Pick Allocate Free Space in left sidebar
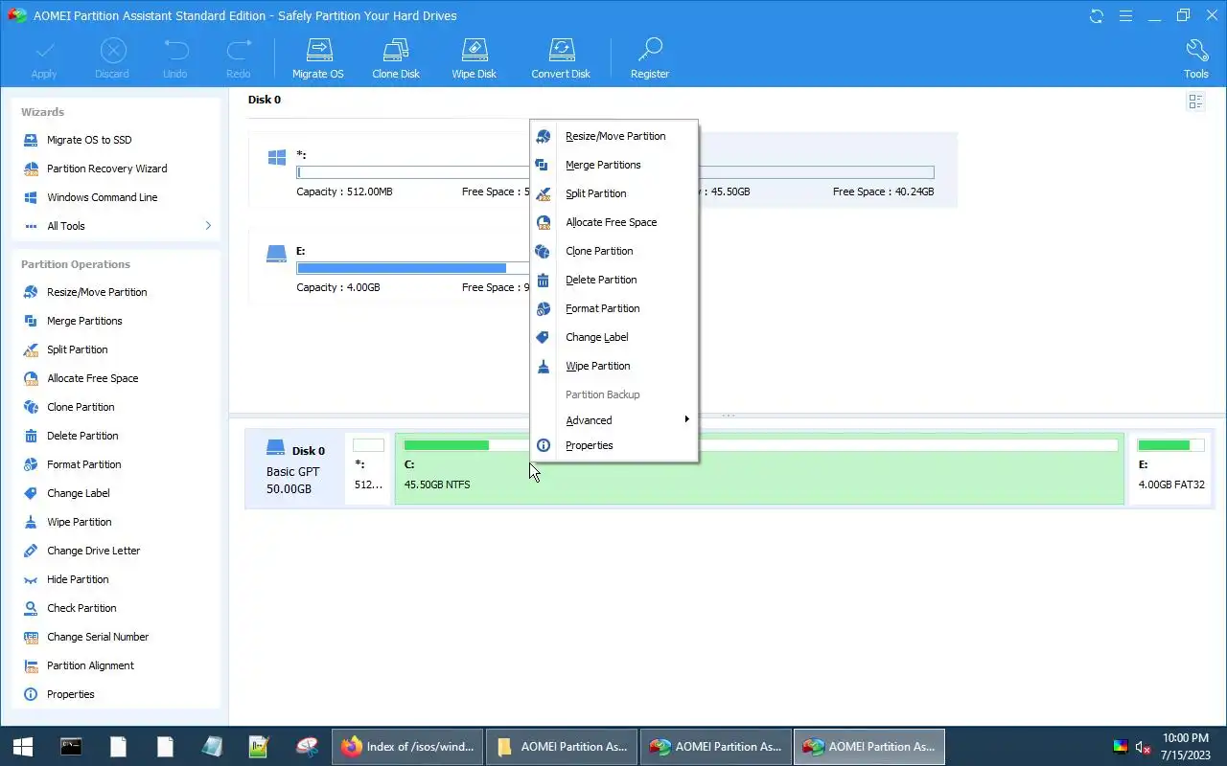The height and width of the screenshot is (766, 1227). pyautogui.click(x=92, y=378)
